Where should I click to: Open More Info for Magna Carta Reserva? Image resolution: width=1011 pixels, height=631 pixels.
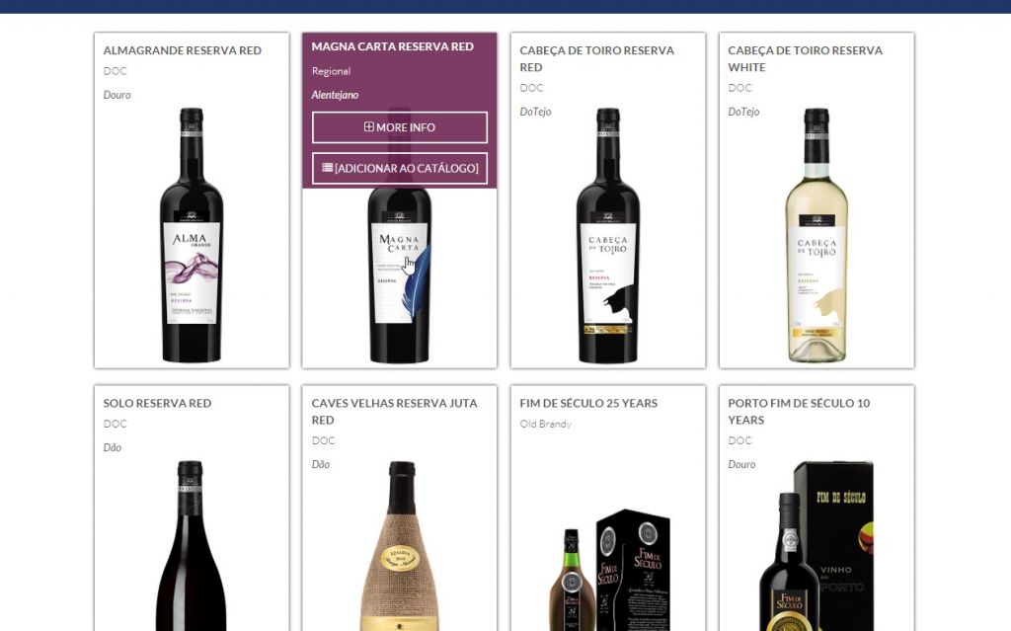(400, 127)
